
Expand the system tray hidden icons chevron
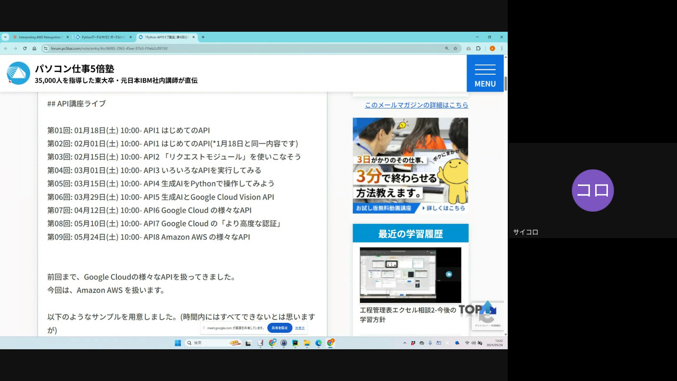404,343
